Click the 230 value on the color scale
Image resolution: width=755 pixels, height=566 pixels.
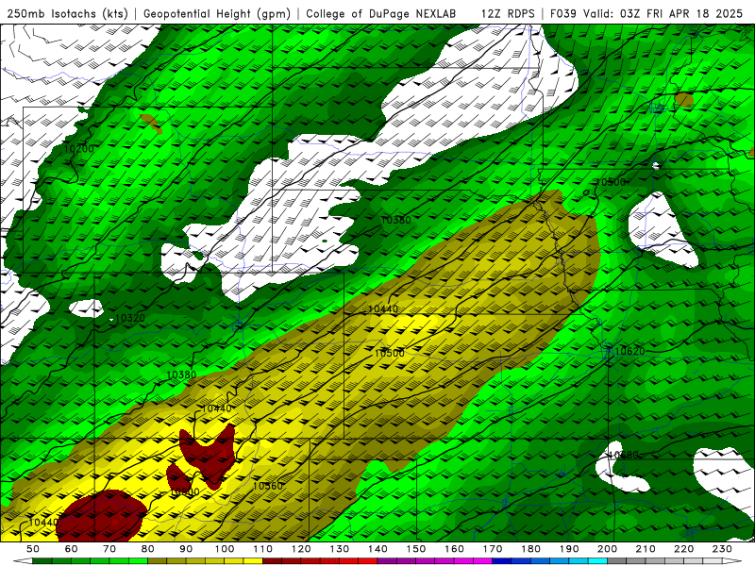pos(722,549)
